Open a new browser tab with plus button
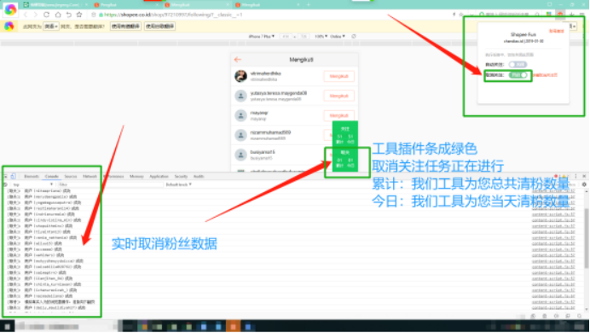 308,5
